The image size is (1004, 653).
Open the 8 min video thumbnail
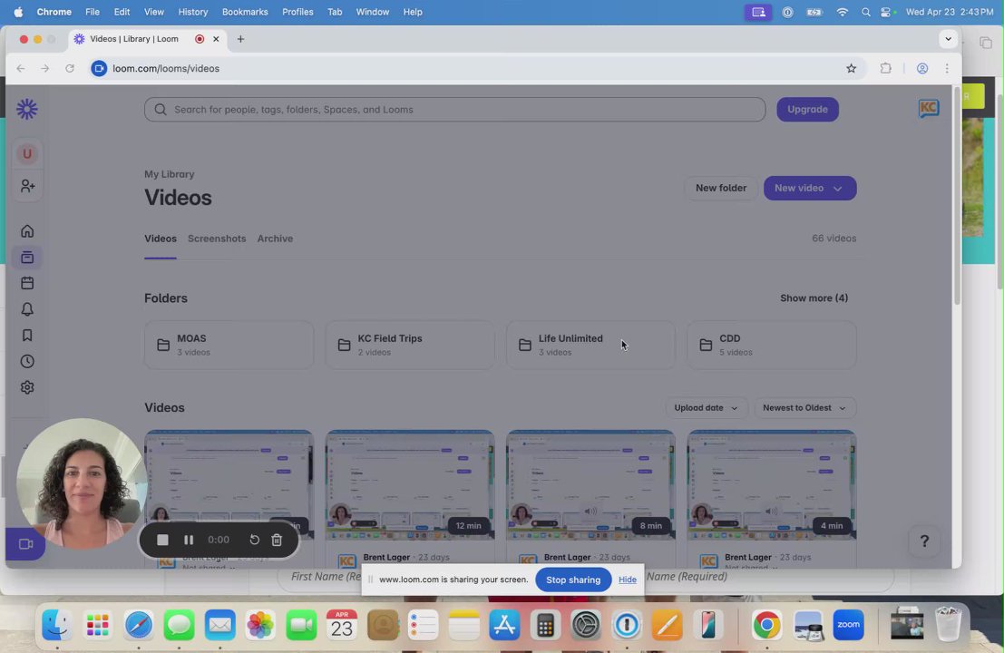(x=590, y=484)
